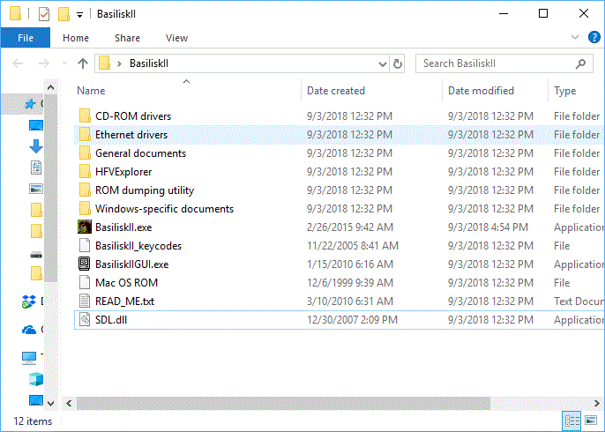Open the drive icon in navigation pane

tap(36, 255)
